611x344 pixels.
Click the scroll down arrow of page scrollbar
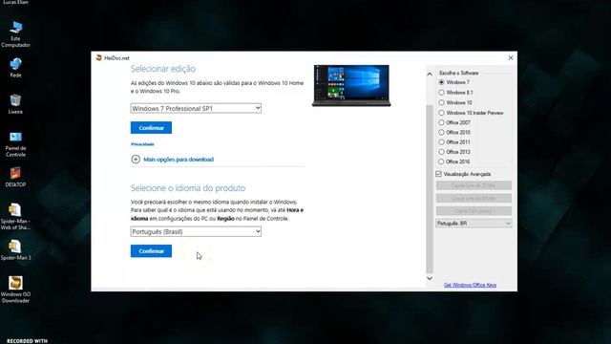(430, 278)
